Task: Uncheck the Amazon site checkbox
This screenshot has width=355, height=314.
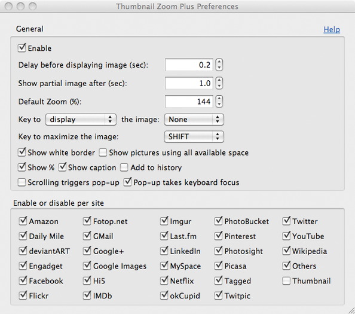Action: (23, 221)
